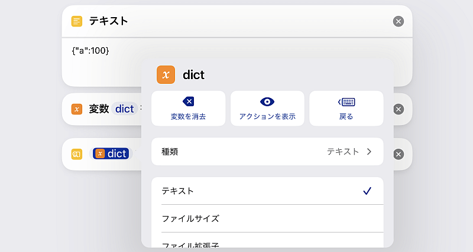The width and height of the screenshot is (473, 252).
Task: Expand the chevron next to テキスト type
Action: pyautogui.click(x=369, y=152)
